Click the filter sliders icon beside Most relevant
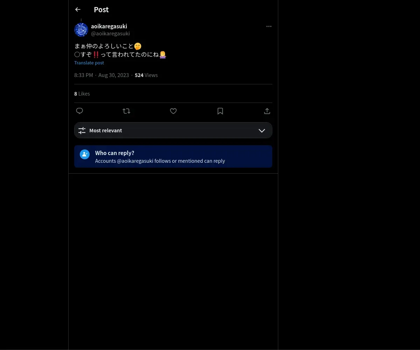The image size is (420, 350). click(82, 131)
